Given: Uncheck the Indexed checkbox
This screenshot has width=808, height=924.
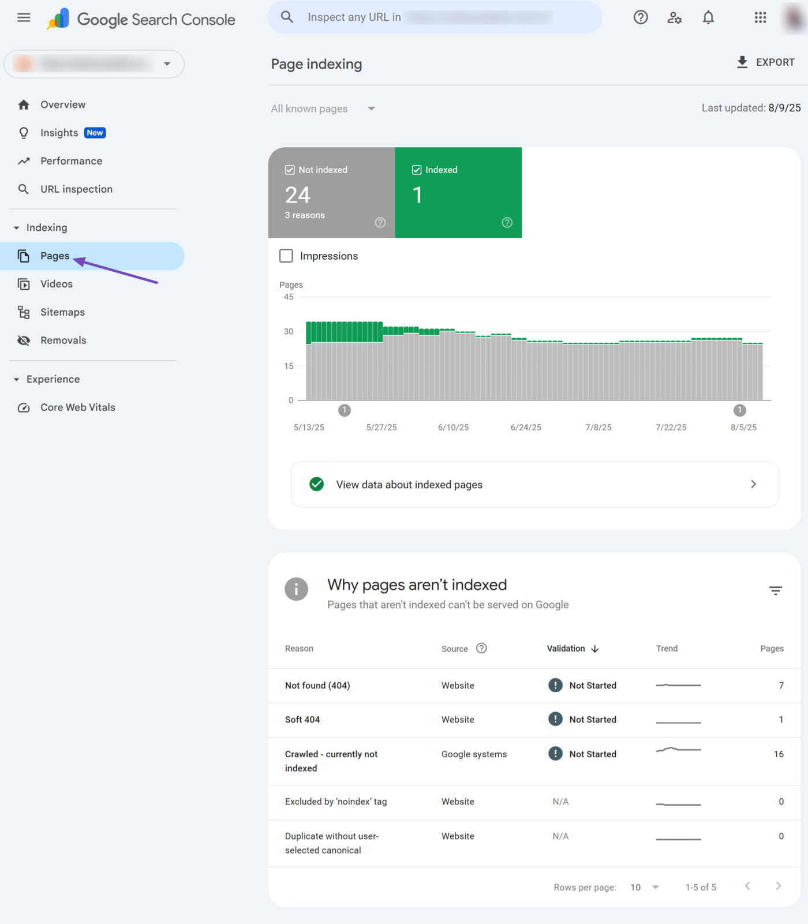Looking at the screenshot, I should [417, 170].
